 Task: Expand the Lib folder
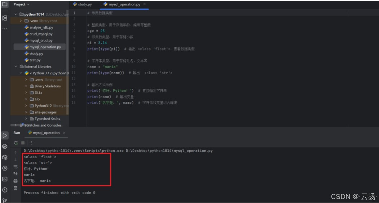click(26, 99)
